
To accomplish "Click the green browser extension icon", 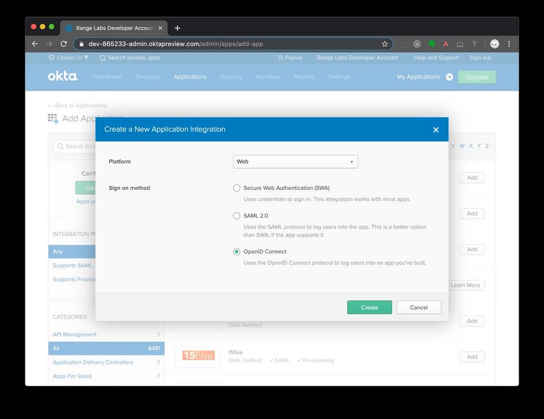I will point(432,44).
